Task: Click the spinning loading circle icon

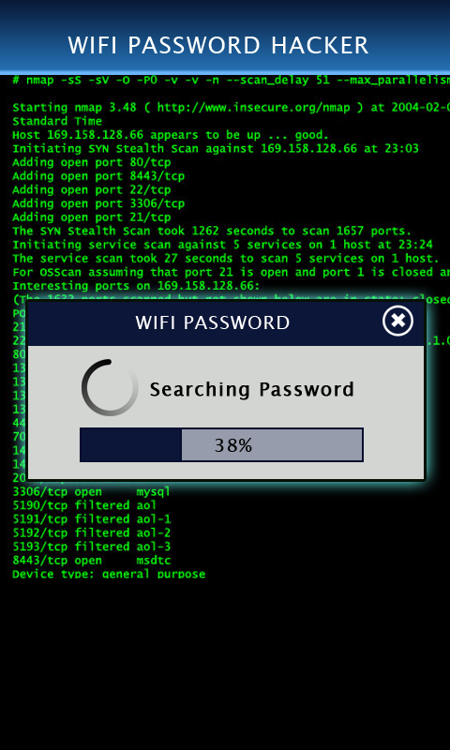Action: (x=110, y=387)
